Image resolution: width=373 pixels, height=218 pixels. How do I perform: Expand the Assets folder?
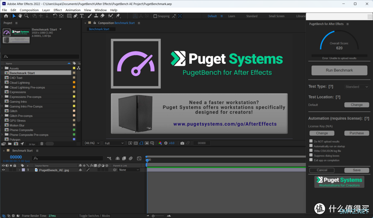(x=2, y=68)
